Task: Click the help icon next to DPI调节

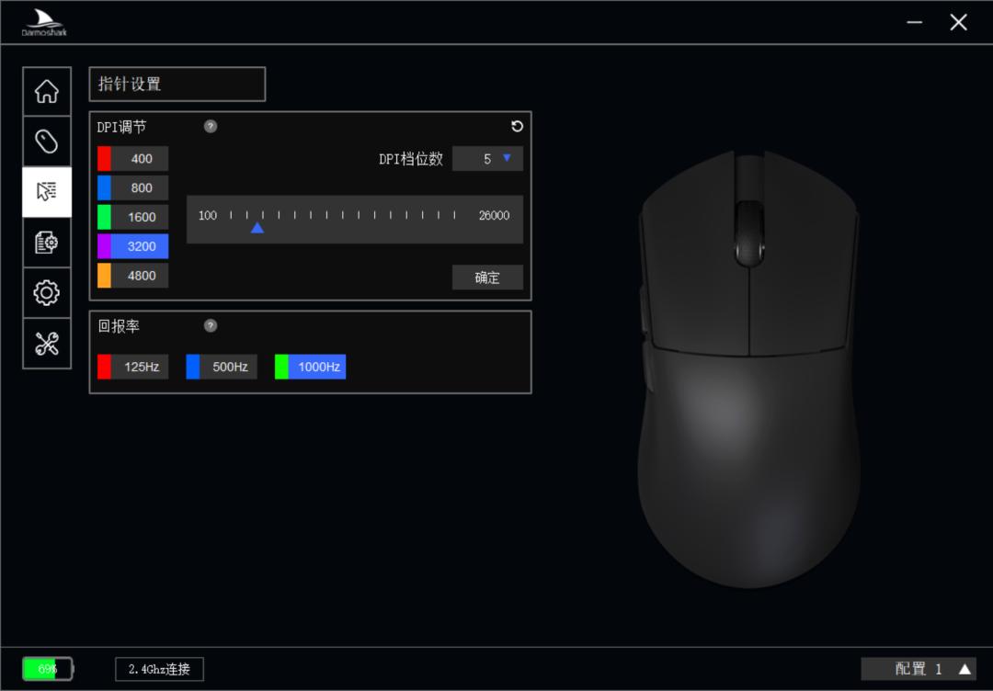Action: (211, 127)
